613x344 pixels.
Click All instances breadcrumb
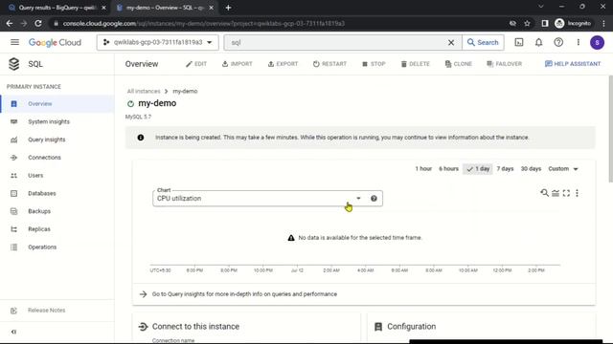144,92
